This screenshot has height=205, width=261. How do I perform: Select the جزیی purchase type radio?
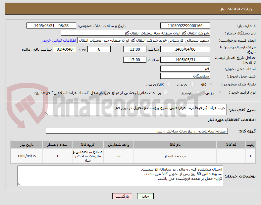[x=220, y=92]
